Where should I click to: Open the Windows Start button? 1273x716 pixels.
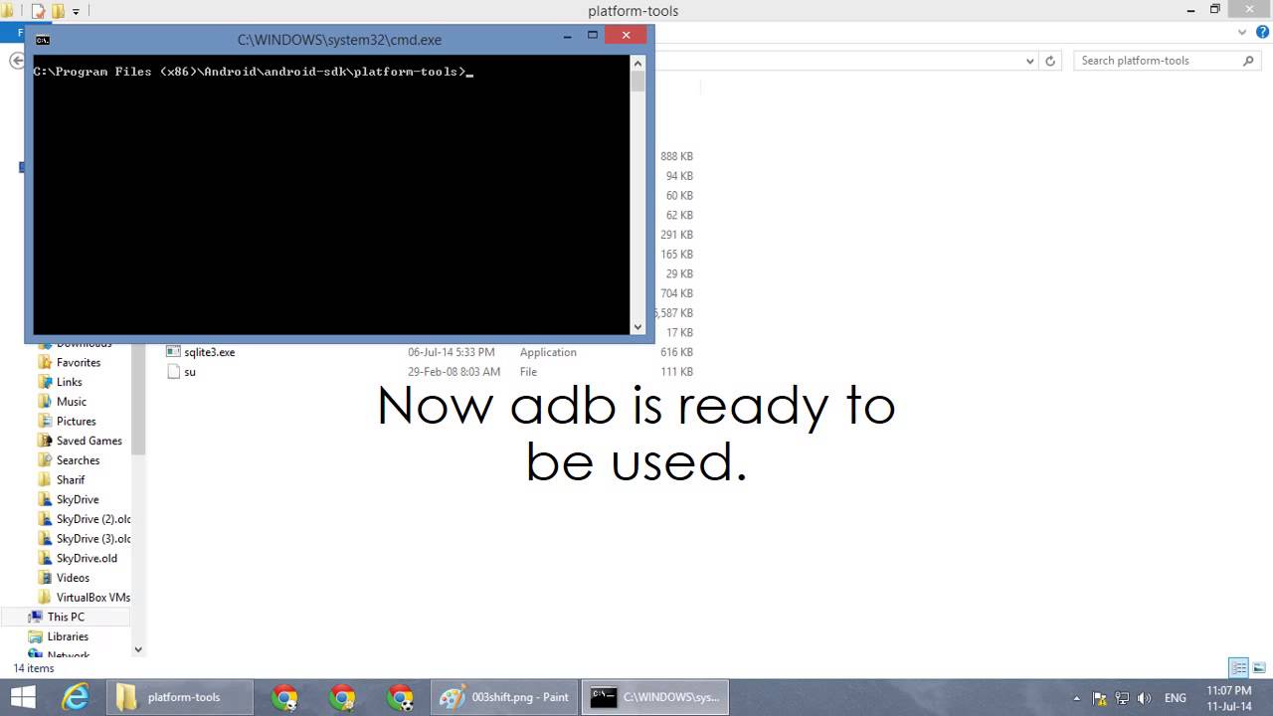point(22,697)
